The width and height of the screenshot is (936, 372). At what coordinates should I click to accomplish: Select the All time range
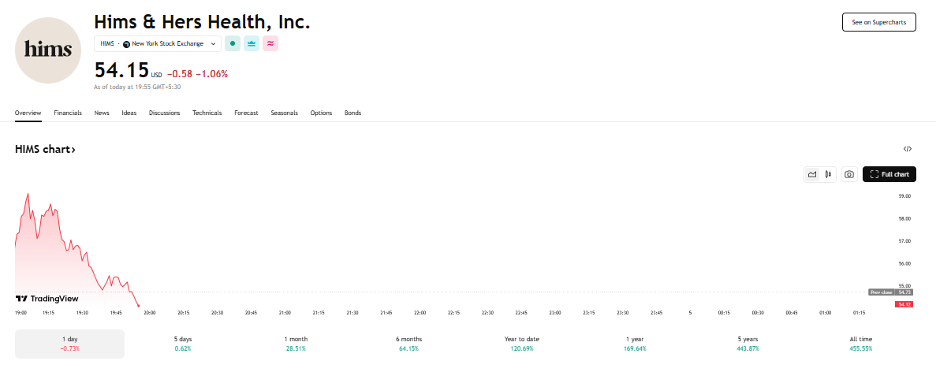click(x=861, y=344)
